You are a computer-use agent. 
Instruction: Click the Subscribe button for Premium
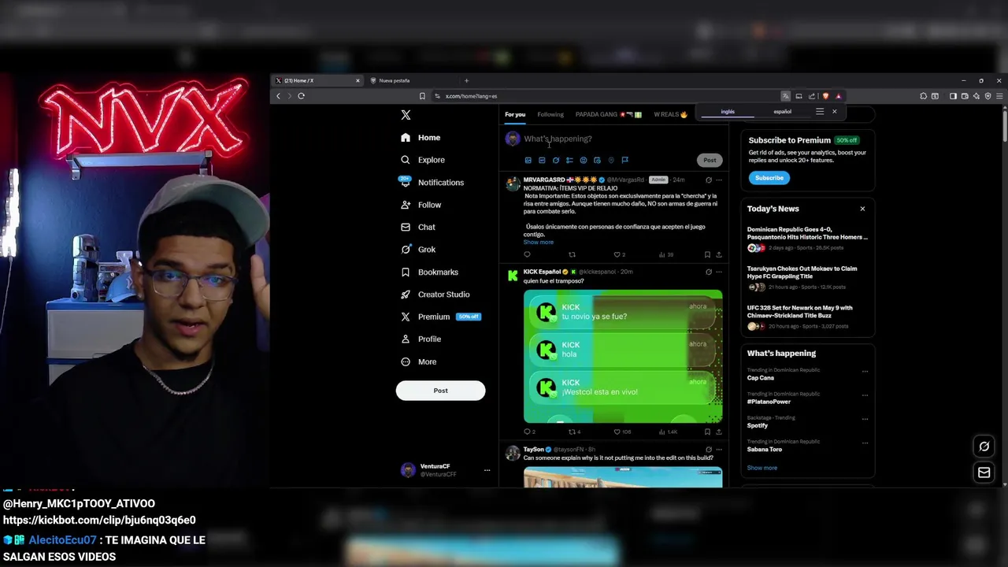[x=769, y=178]
